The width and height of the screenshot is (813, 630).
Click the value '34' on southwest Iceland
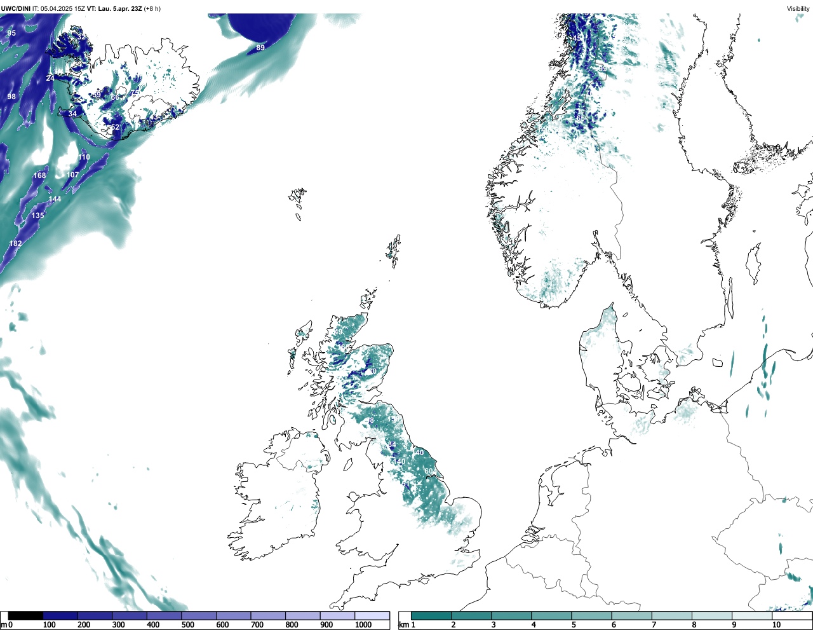[72, 114]
